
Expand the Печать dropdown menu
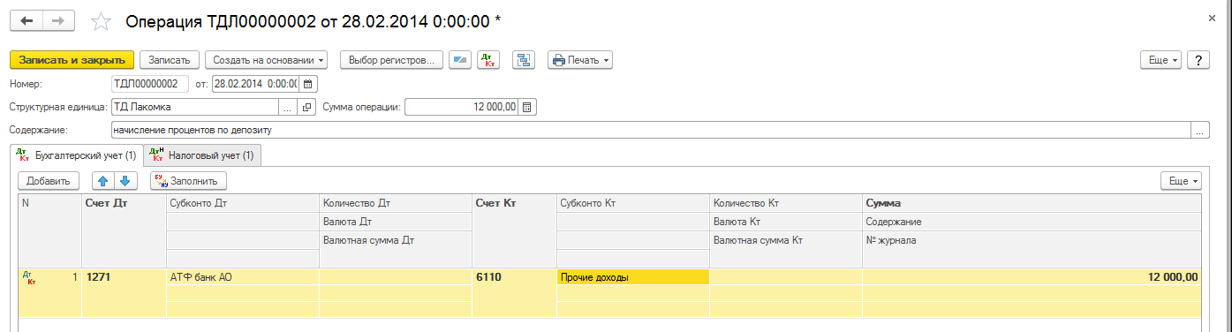pyautogui.click(x=580, y=60)
